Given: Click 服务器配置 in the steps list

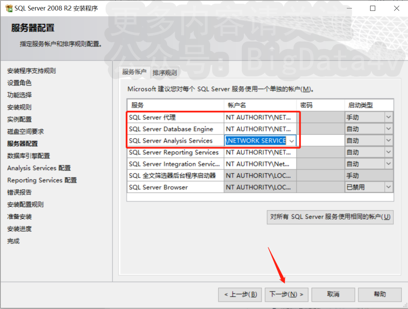Looking at the screenshot, I should pos(22,144).
